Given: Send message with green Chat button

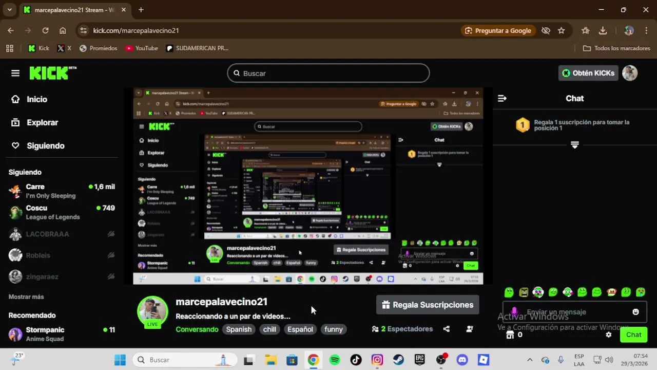Looking at the screenshot, I should coord(633,335).
